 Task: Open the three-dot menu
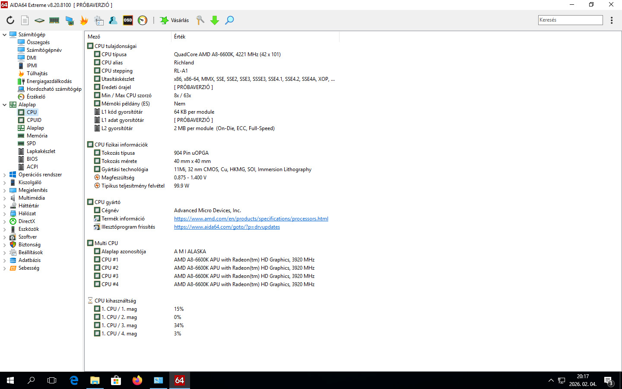[x=612, y=20]
